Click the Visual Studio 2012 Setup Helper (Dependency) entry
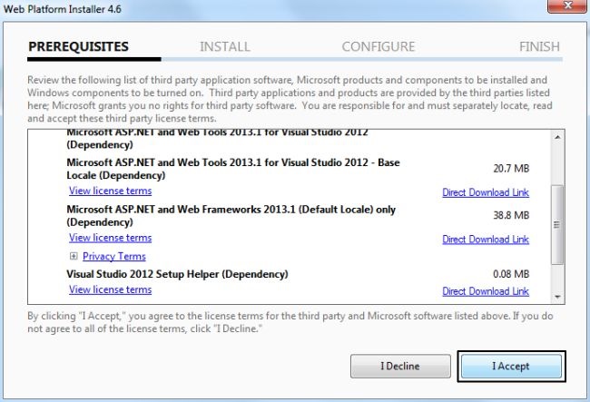This screenshot has height=402, width=590. (x=177, y=274)
